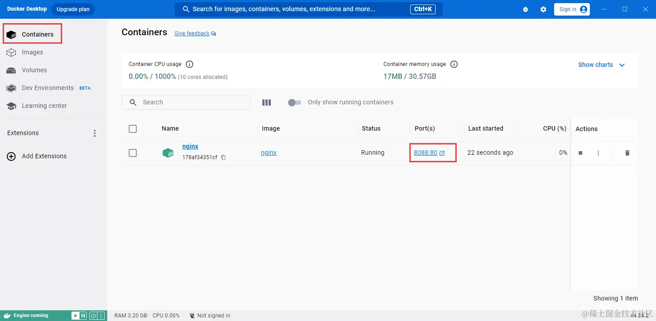Go to Images in sidebar
Screen dimensions: 656x321
32,52
